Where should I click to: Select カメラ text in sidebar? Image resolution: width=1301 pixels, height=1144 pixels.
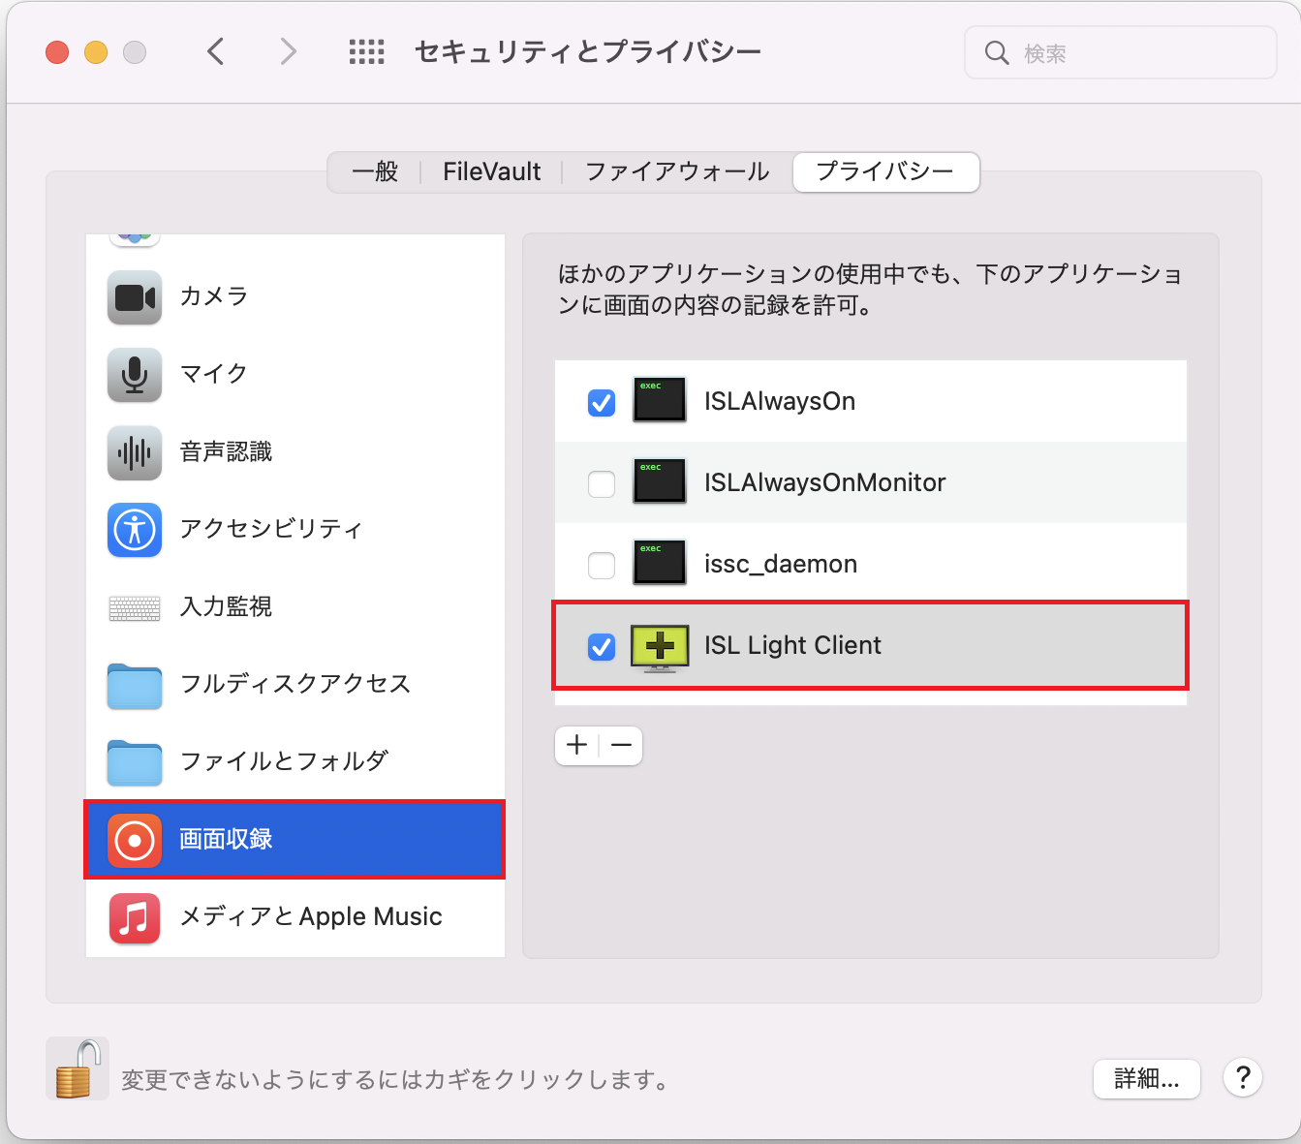214,296
